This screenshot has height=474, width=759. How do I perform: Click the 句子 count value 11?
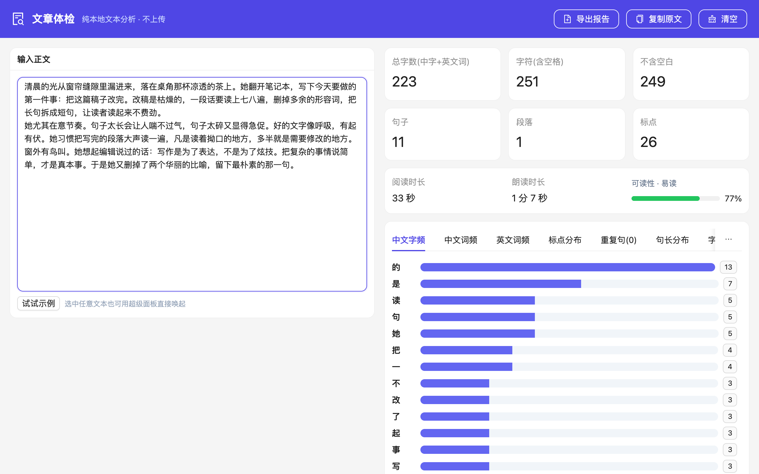coord(398,142)
